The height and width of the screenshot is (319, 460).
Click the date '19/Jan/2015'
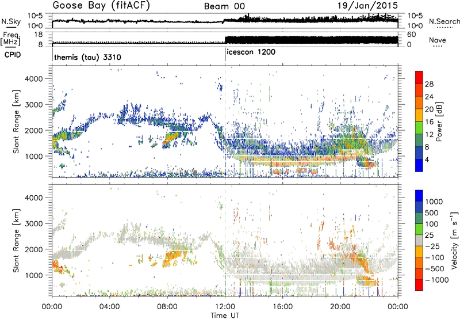tap(367, 6)
